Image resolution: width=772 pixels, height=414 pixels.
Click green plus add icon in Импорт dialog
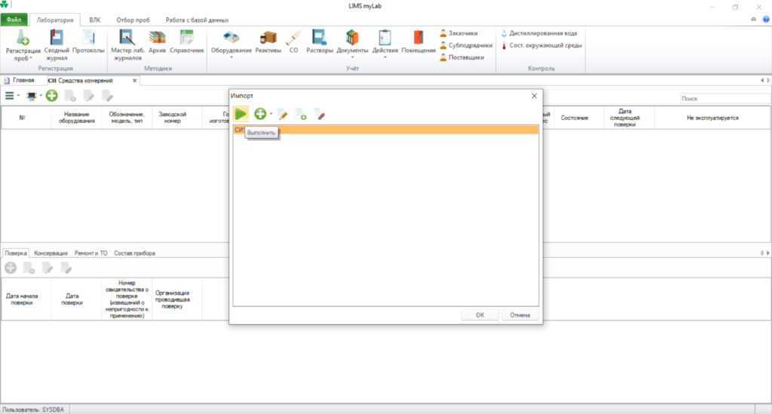pos(260,114)
